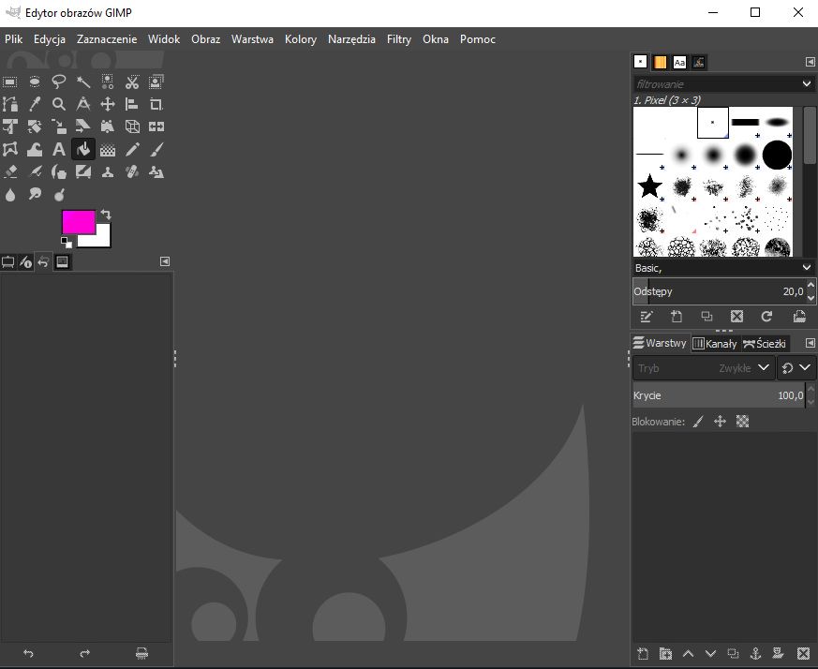Adjust the Krycie opacity slider
Viewport: 818px width, 669px height.
tap(719, 395)
